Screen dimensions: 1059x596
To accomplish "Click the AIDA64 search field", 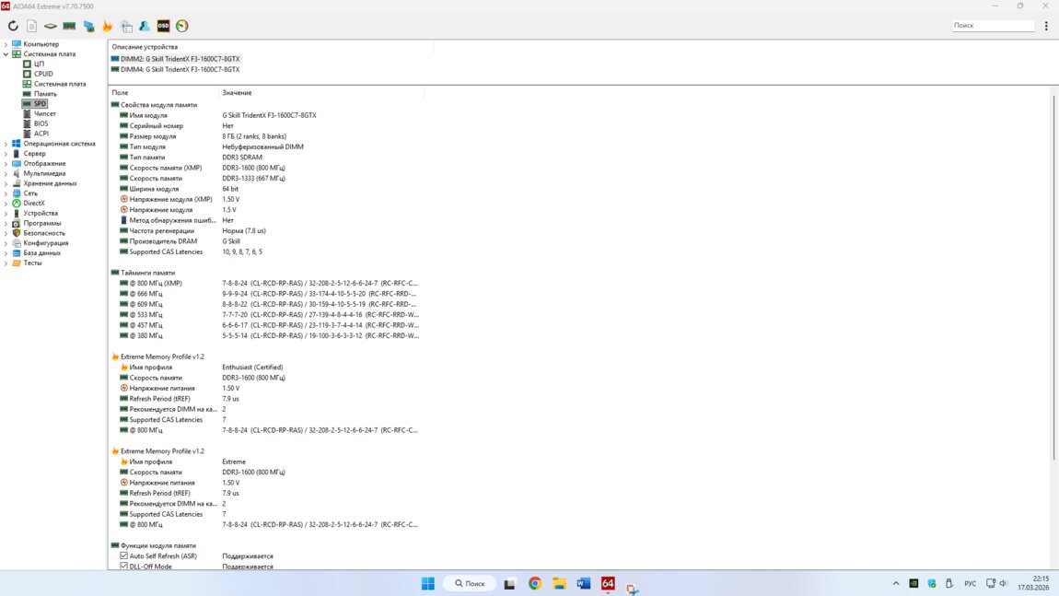I will (992, 26).
